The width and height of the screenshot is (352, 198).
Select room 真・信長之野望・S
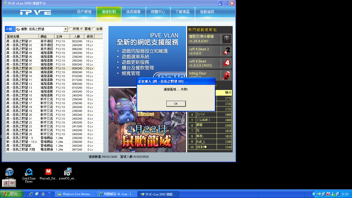[50, 138]
